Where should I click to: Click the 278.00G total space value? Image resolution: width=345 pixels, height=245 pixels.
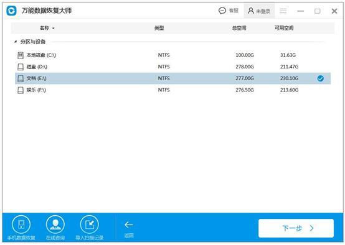coord(245,67)
